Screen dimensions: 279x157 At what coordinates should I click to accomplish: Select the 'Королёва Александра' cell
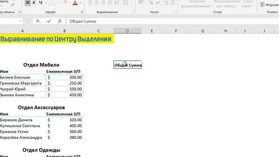pyautogui.click(x=23, y=137)
